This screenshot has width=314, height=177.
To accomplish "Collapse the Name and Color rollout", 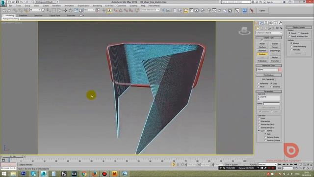I will [268, 65].
